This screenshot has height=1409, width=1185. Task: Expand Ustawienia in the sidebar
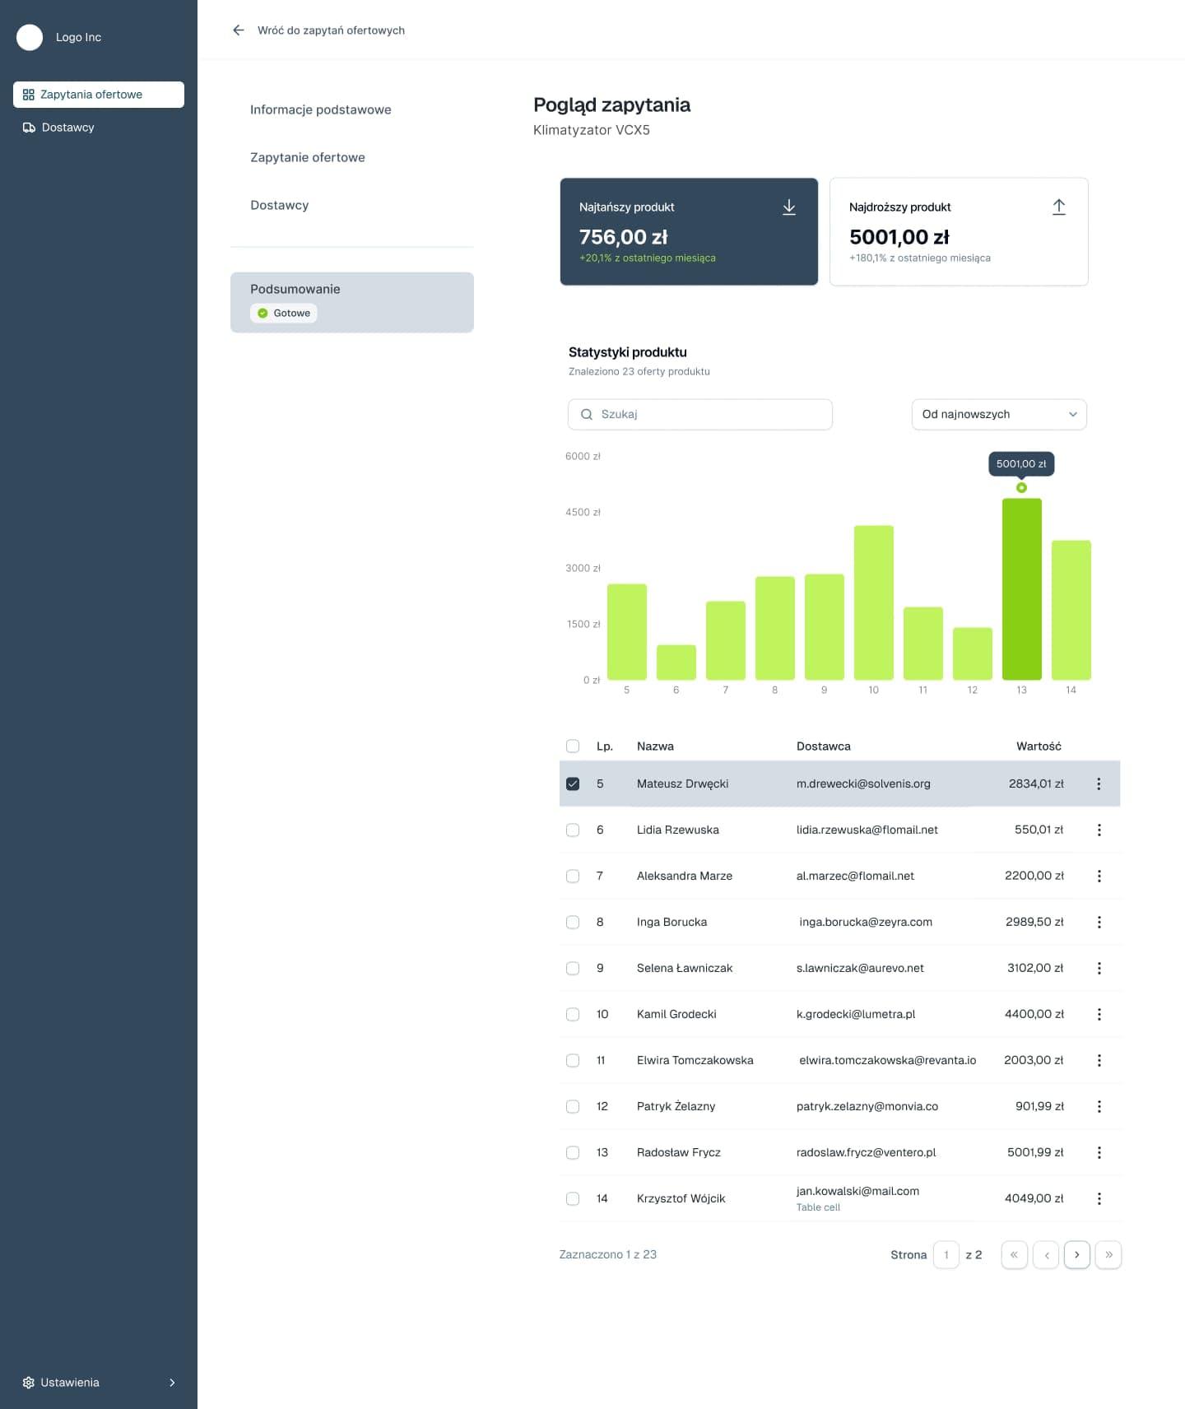coord(99,1383)
